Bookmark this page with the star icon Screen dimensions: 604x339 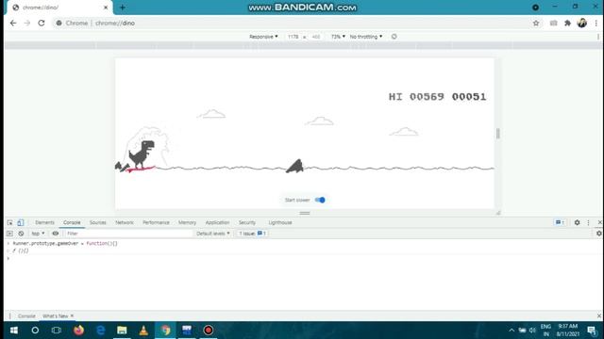pyautogui.click(x=536, y=23)
